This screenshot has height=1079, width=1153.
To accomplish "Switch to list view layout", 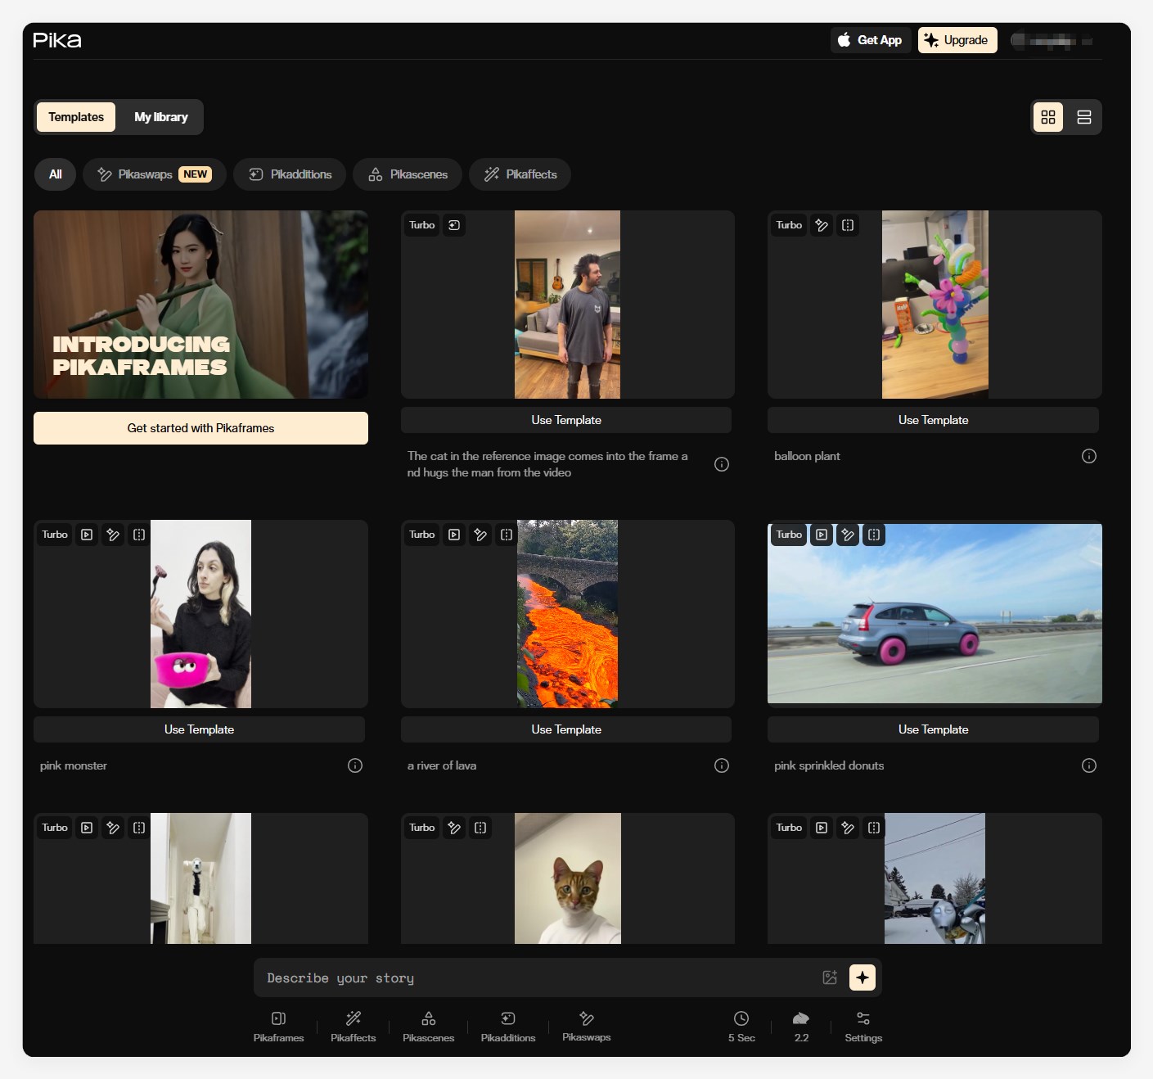I will 1083,117.
